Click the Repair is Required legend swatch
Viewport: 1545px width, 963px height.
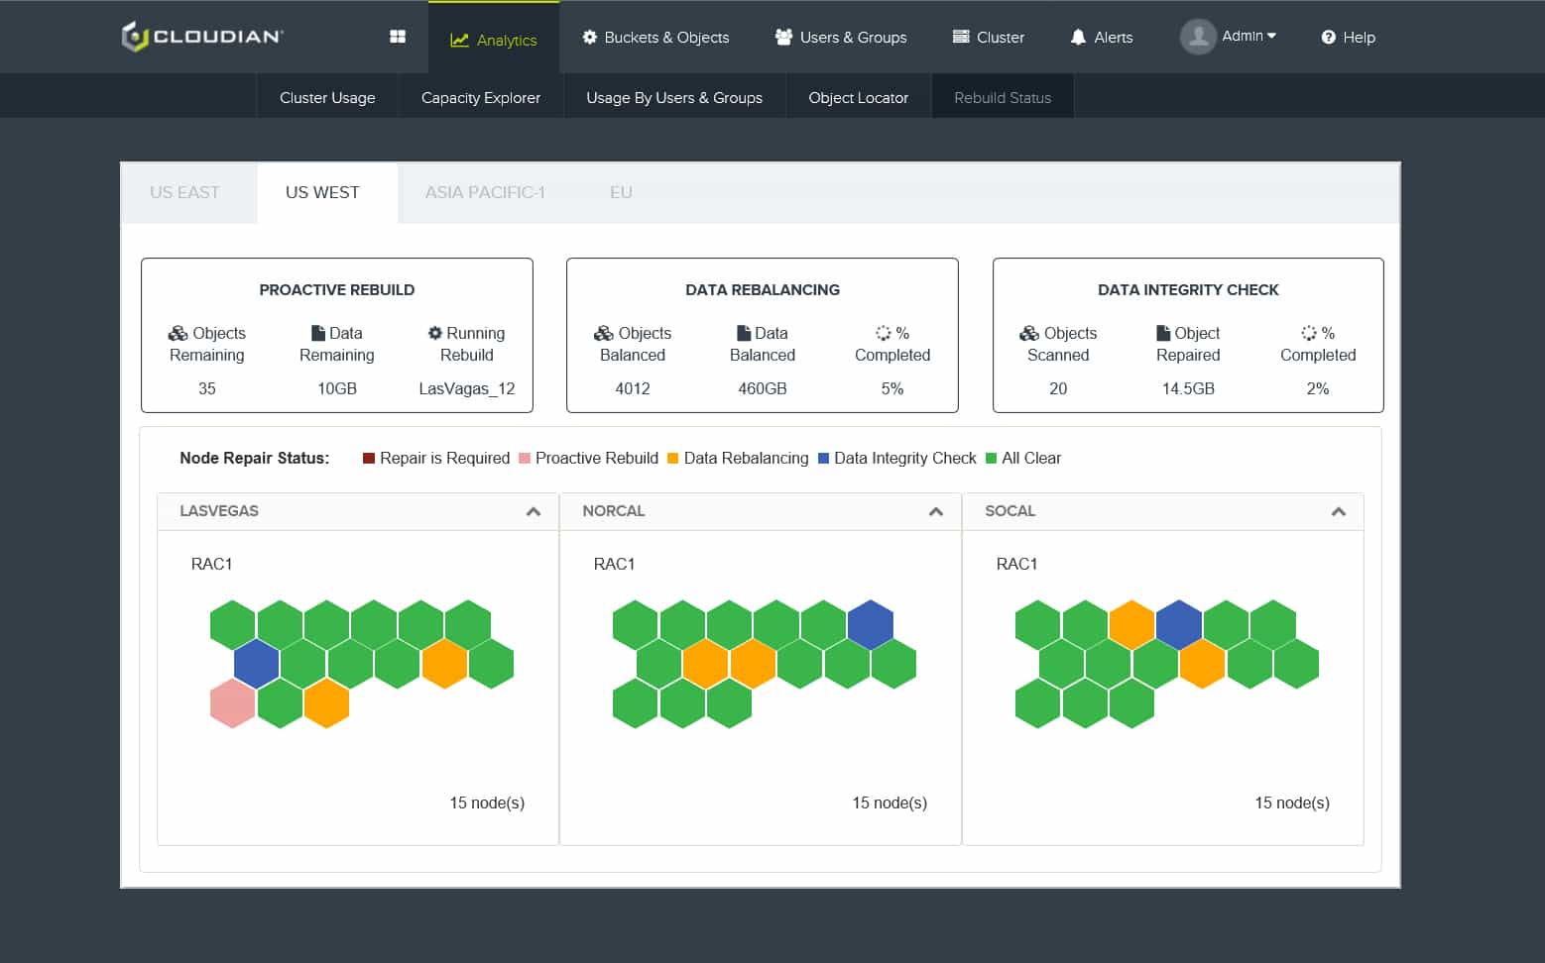[369, 458]
